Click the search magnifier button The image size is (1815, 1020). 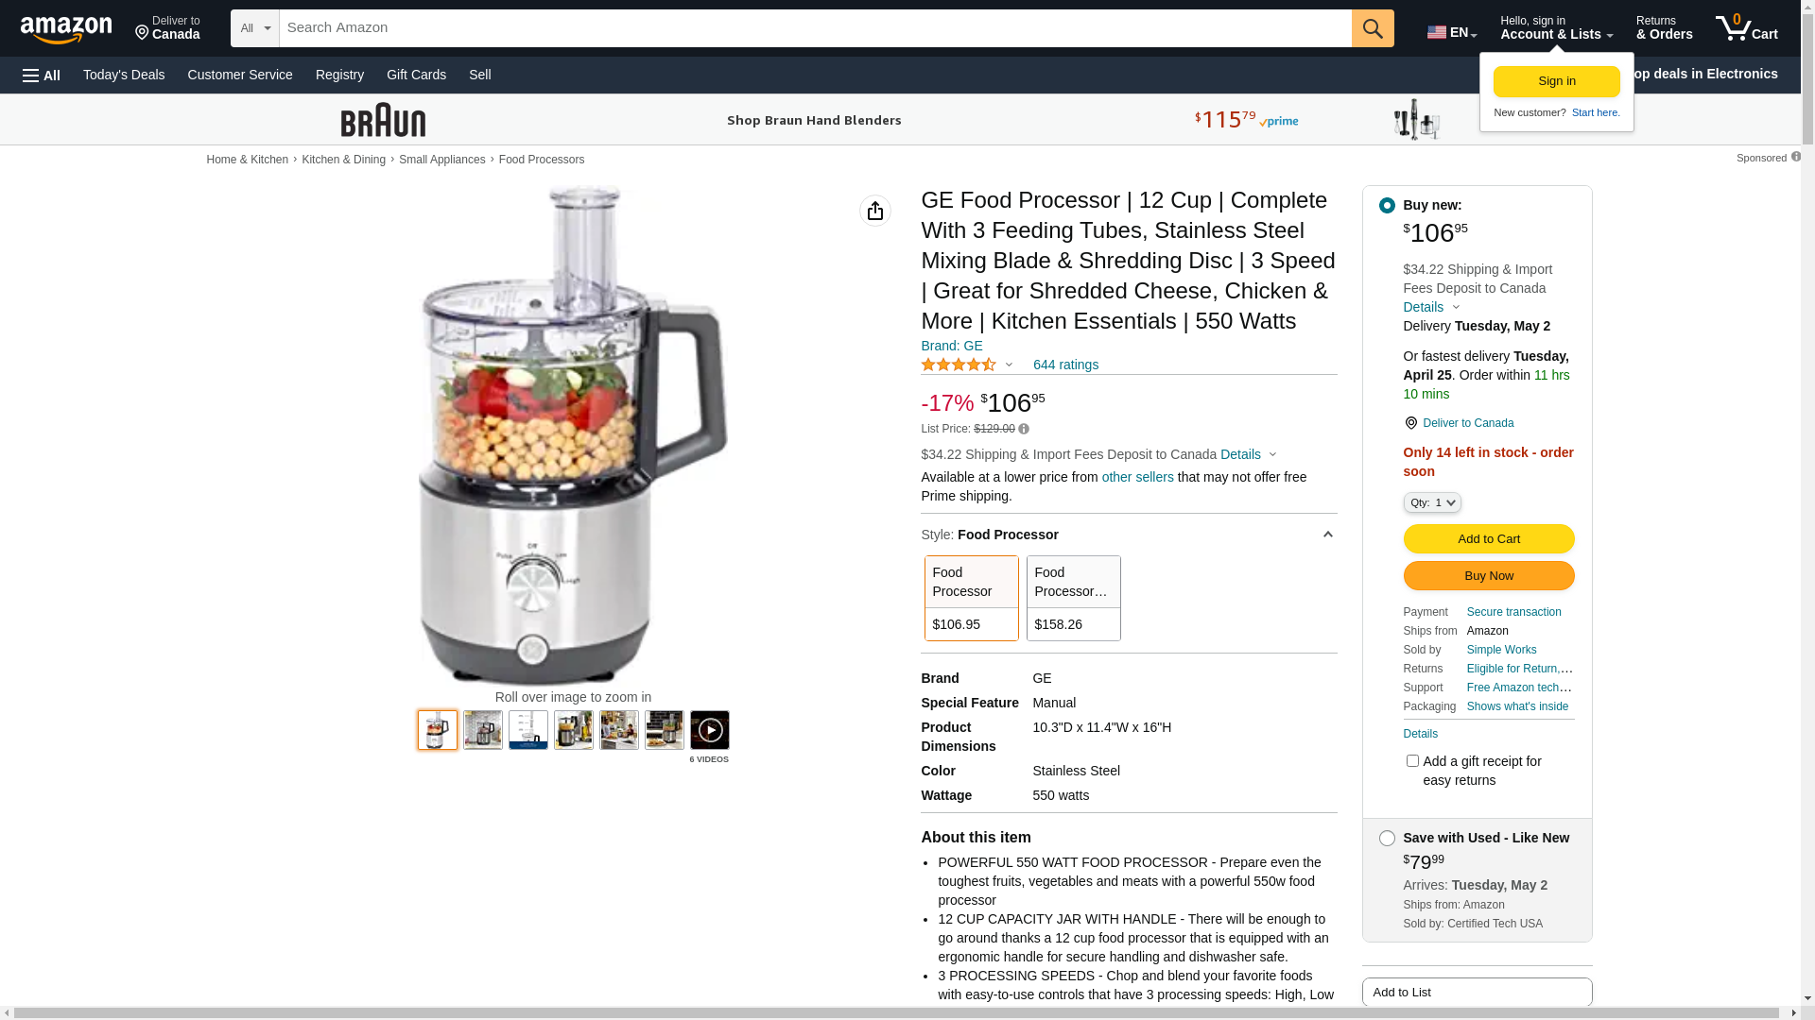(1373, 28)
